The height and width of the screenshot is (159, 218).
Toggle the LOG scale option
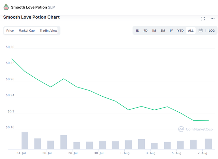pos(212,31)
